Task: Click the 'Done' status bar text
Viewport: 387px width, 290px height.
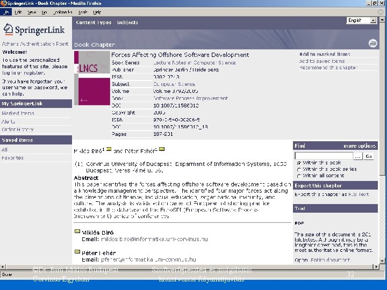Action: [x=7, y=274]
